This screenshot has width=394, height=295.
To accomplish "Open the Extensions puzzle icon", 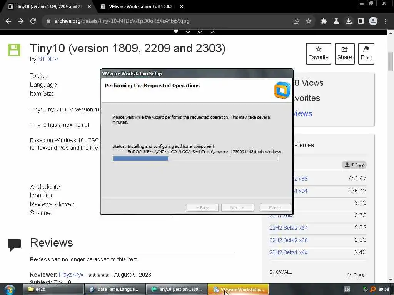I will (x=324, y=22).
